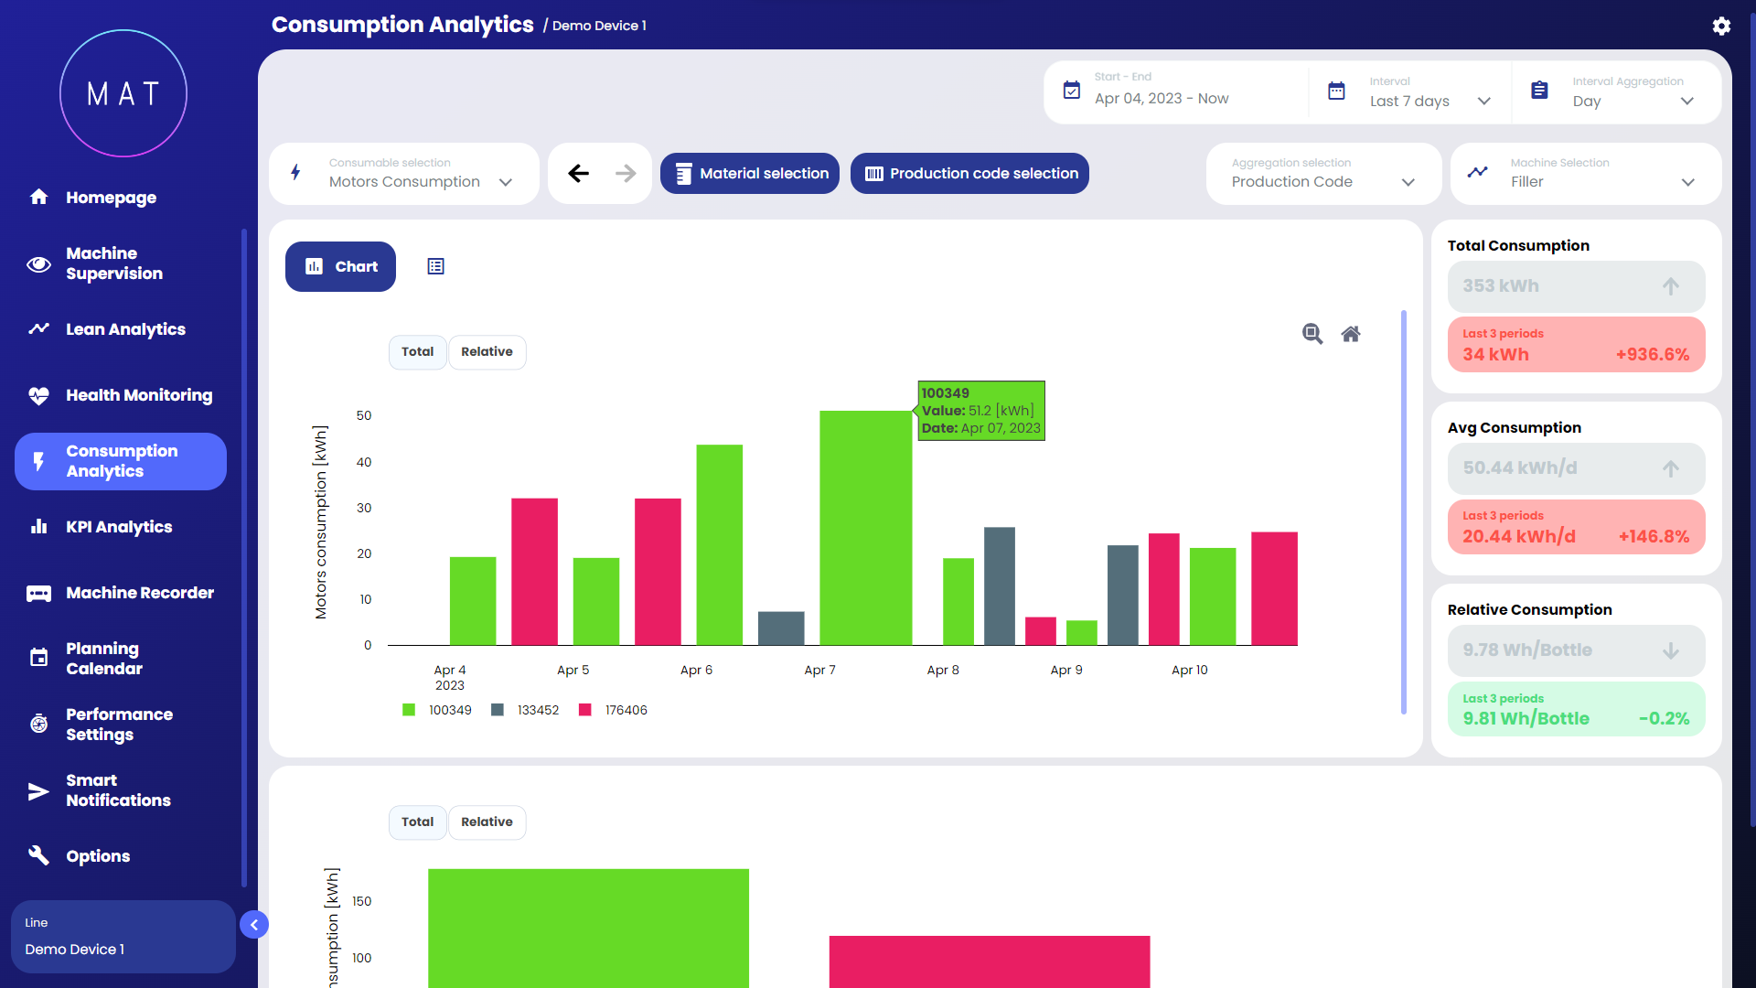Viewport: 1756px width, 988px height.
Task: Toggle 176406 legend color swatch
Action: (585, 710)
